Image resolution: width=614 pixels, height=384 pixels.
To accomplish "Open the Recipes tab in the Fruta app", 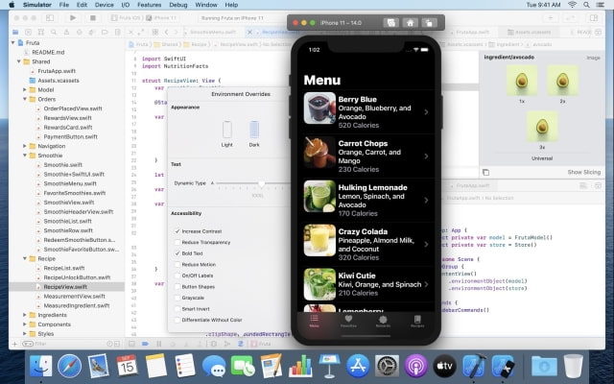I will tap(416, 321).
